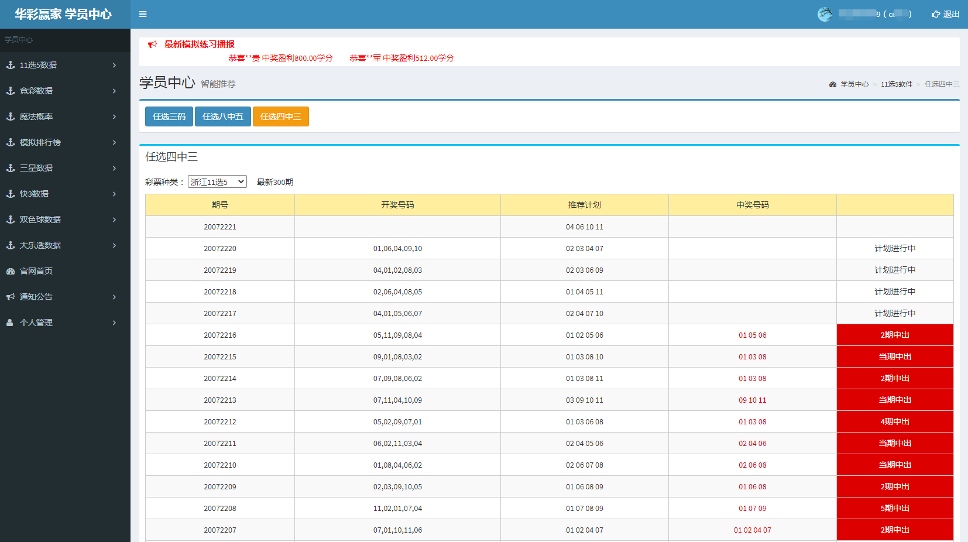Open the 个人管理 sidebar menu
Screen dimensions: 968x542
click(65, 323)
